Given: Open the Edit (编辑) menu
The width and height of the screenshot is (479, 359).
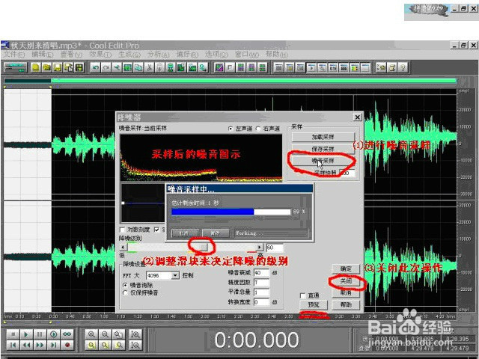Looking at the screenshot, I should point(43,55).
